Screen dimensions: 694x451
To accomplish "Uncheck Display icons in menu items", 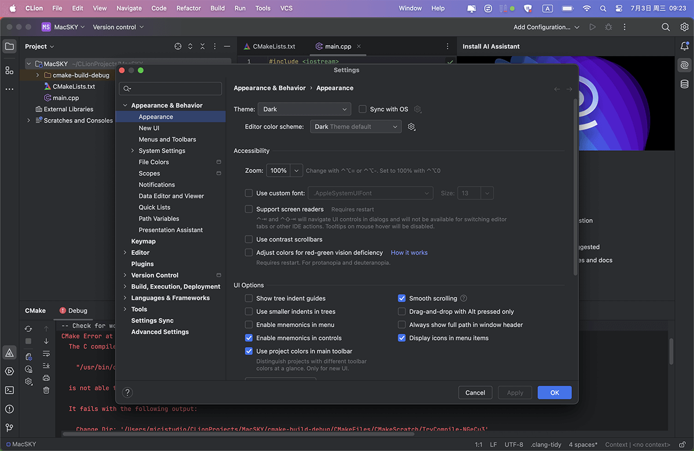I will [401, 338].
